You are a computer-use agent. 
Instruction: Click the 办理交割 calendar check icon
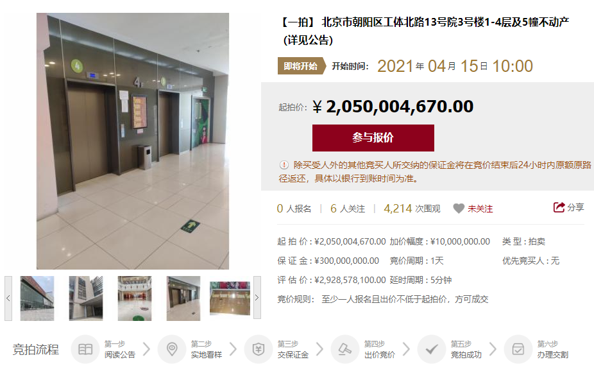[518, 349]
